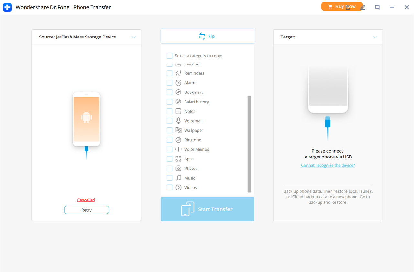Click the Alarm clock icon
Viewport: 414px width, 272px height.
(x=178, y=83)
